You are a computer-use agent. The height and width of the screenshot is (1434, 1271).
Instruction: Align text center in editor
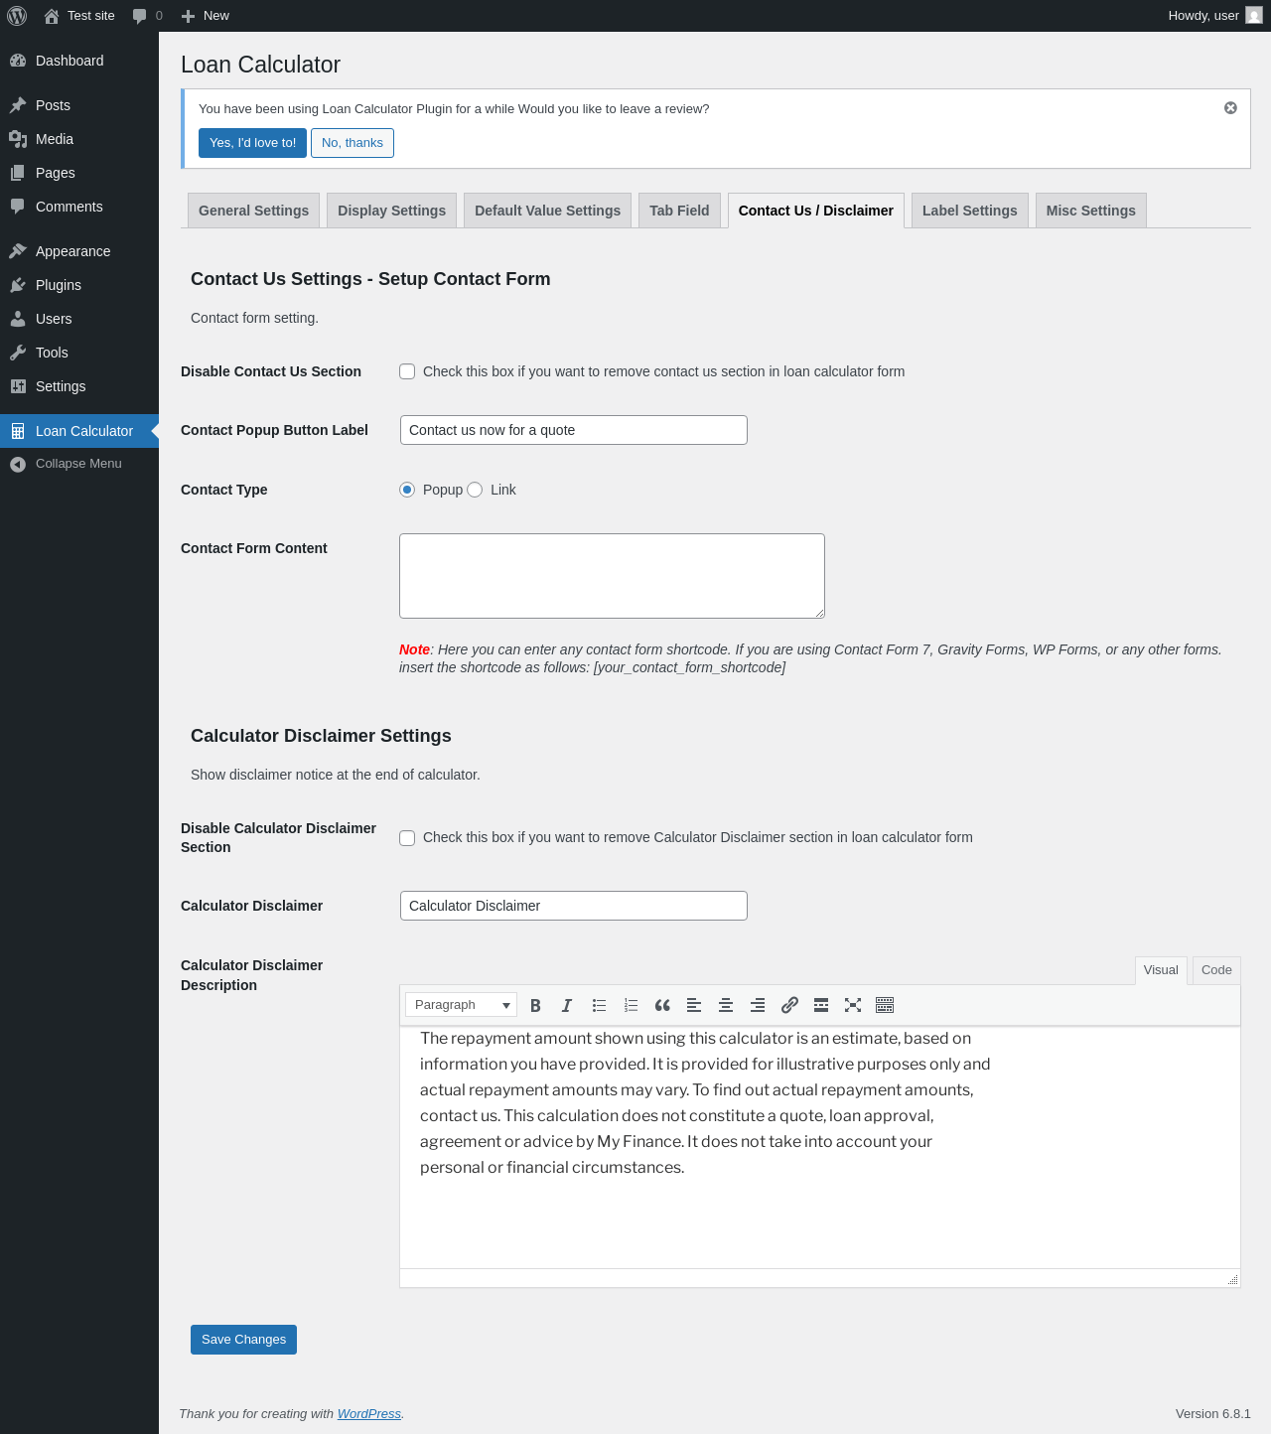point(726,1005)
